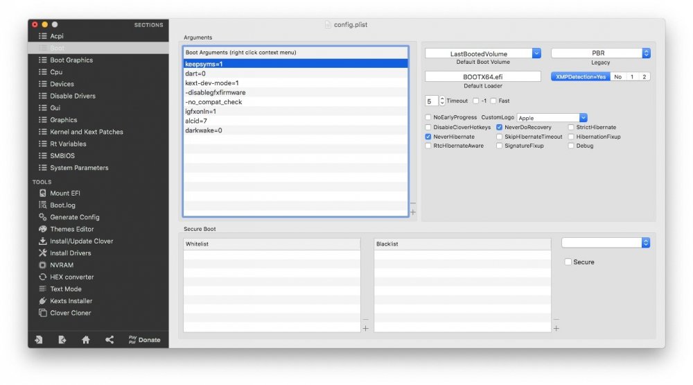Image resolution: width=693 pixels, height=385 pixels.
Task: Open the Rt Variables section
Action: pyautogui.click(x=68, y=144)
